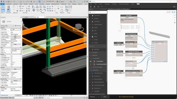The image size is (177, 99).
Task: Choose the Move tool in Modify panel
Action: pos(34,10)
